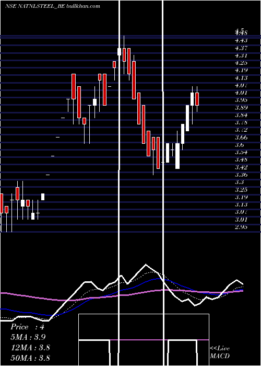Select the 4.43 price axis label
The width and height of the screenshot is (261, 366).
pos(241,40)
